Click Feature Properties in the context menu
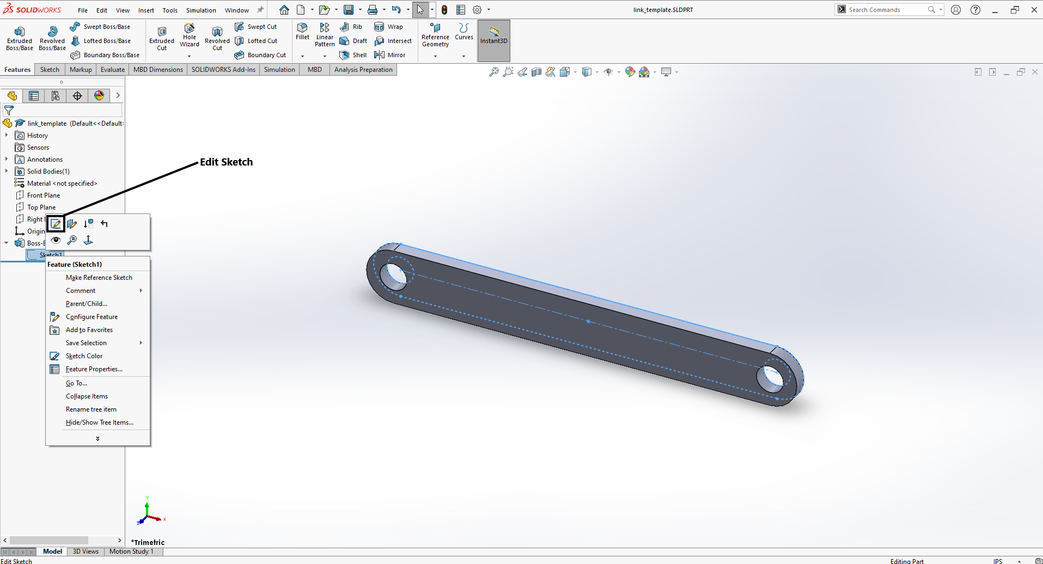The width and height of the screenshot is (1043, 564). [94, 369]
